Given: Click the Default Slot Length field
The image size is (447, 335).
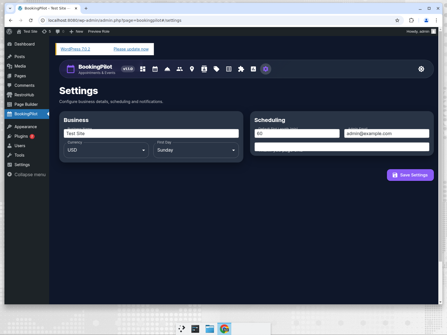Looking at the screenshot, I should click(297, 133).
